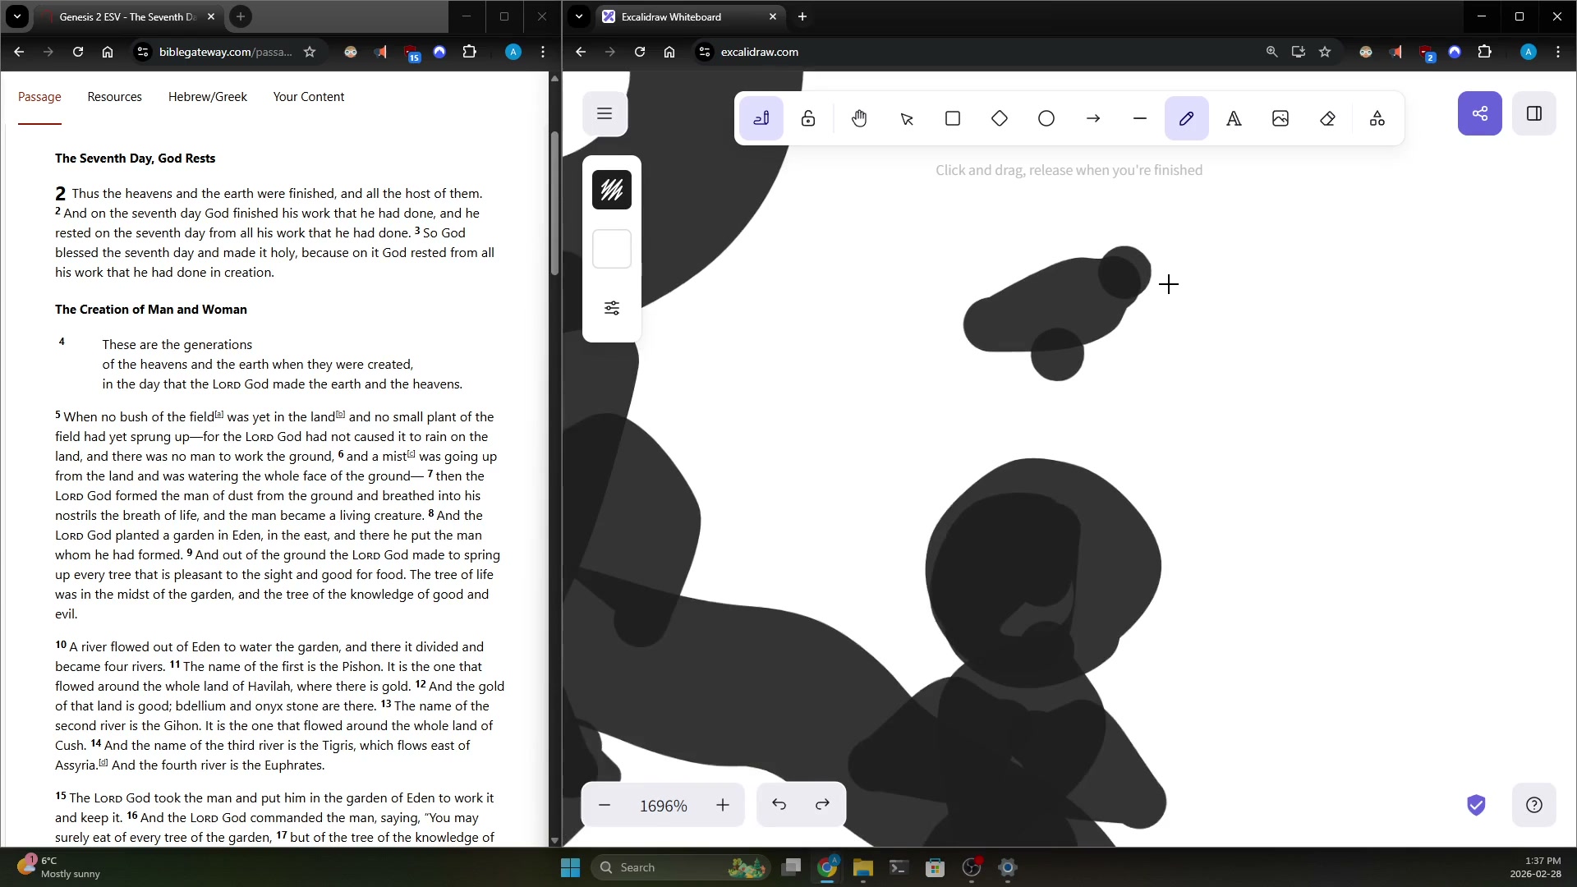
Task: Pick the black stroke color swatch
Action: [x=612, y=191]
